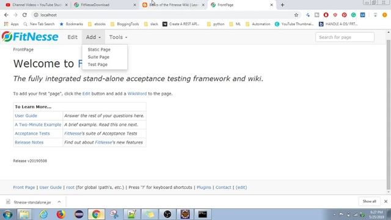
Task: Open the Contact footer link
Action: tap(223, 188)
